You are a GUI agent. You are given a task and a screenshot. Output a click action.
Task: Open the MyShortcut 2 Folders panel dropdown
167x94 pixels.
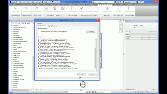(x=61, y=16)
